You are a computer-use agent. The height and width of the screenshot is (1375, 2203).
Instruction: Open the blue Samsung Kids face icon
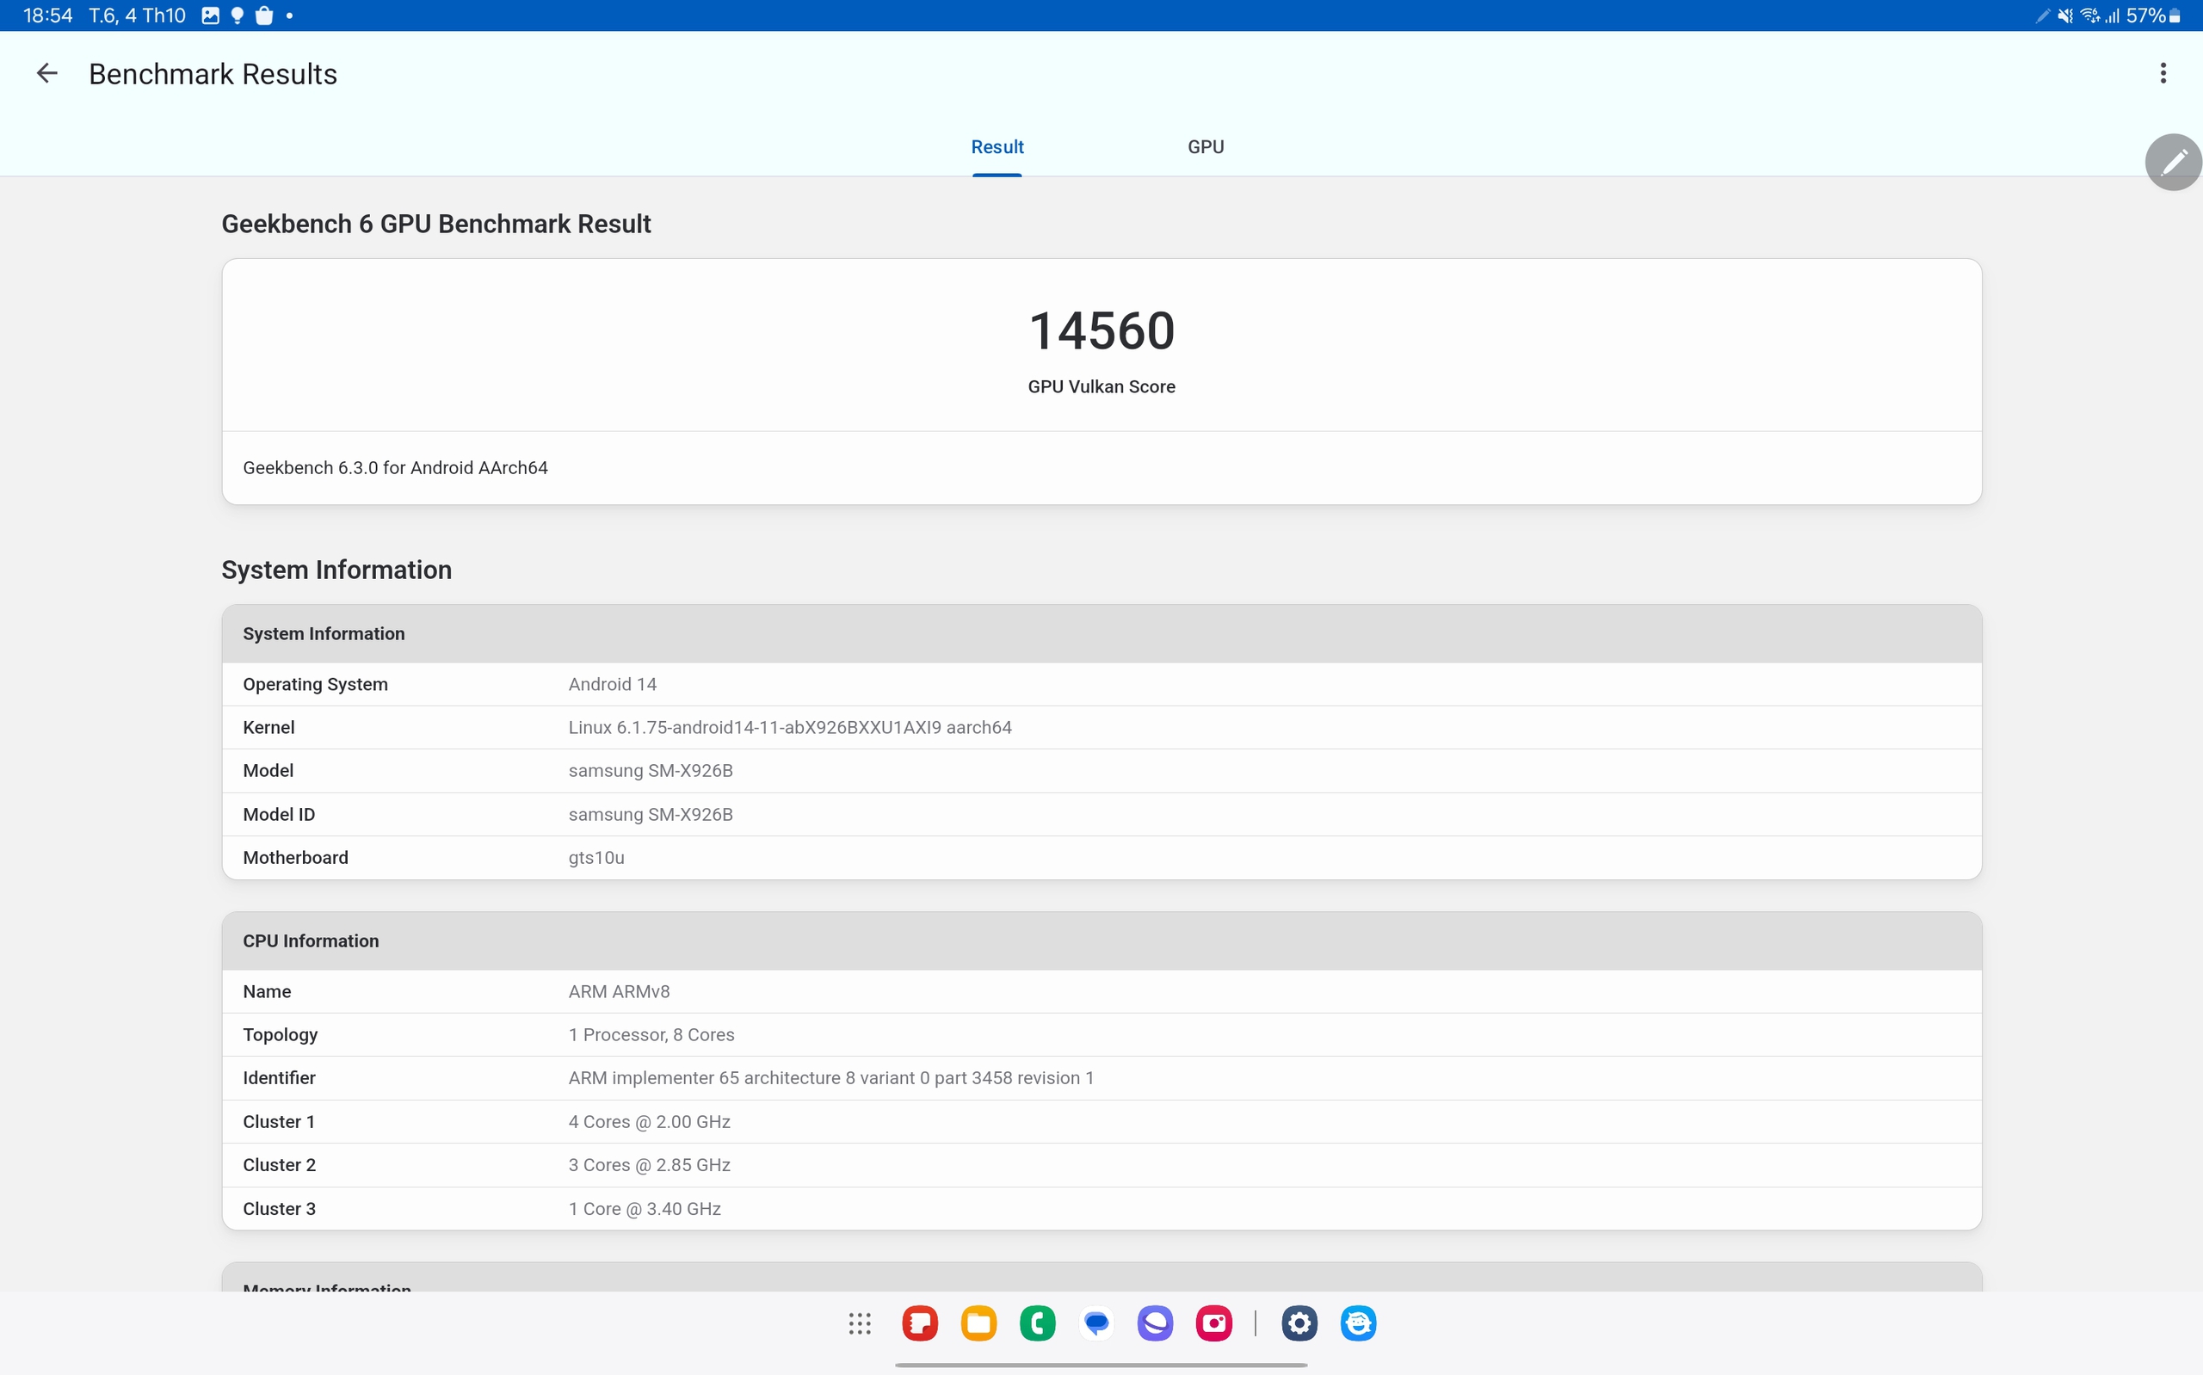(x=1357, y=1323)
